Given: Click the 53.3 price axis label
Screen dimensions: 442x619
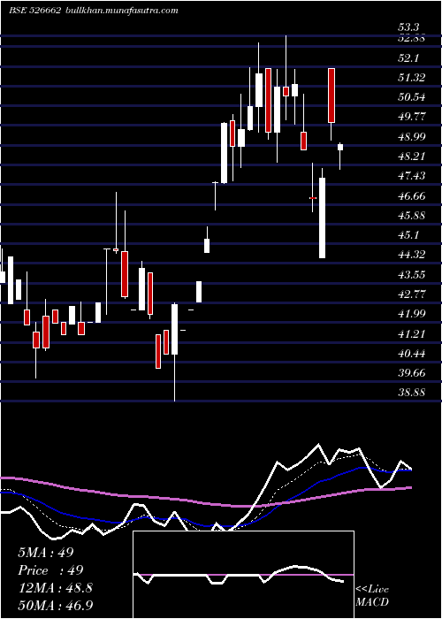Looking at the screenshot, I should click(x=408, y=27).
